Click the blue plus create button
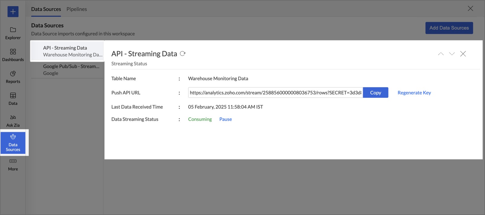Viewport: 485px width, 215px height. pos(13,12)
